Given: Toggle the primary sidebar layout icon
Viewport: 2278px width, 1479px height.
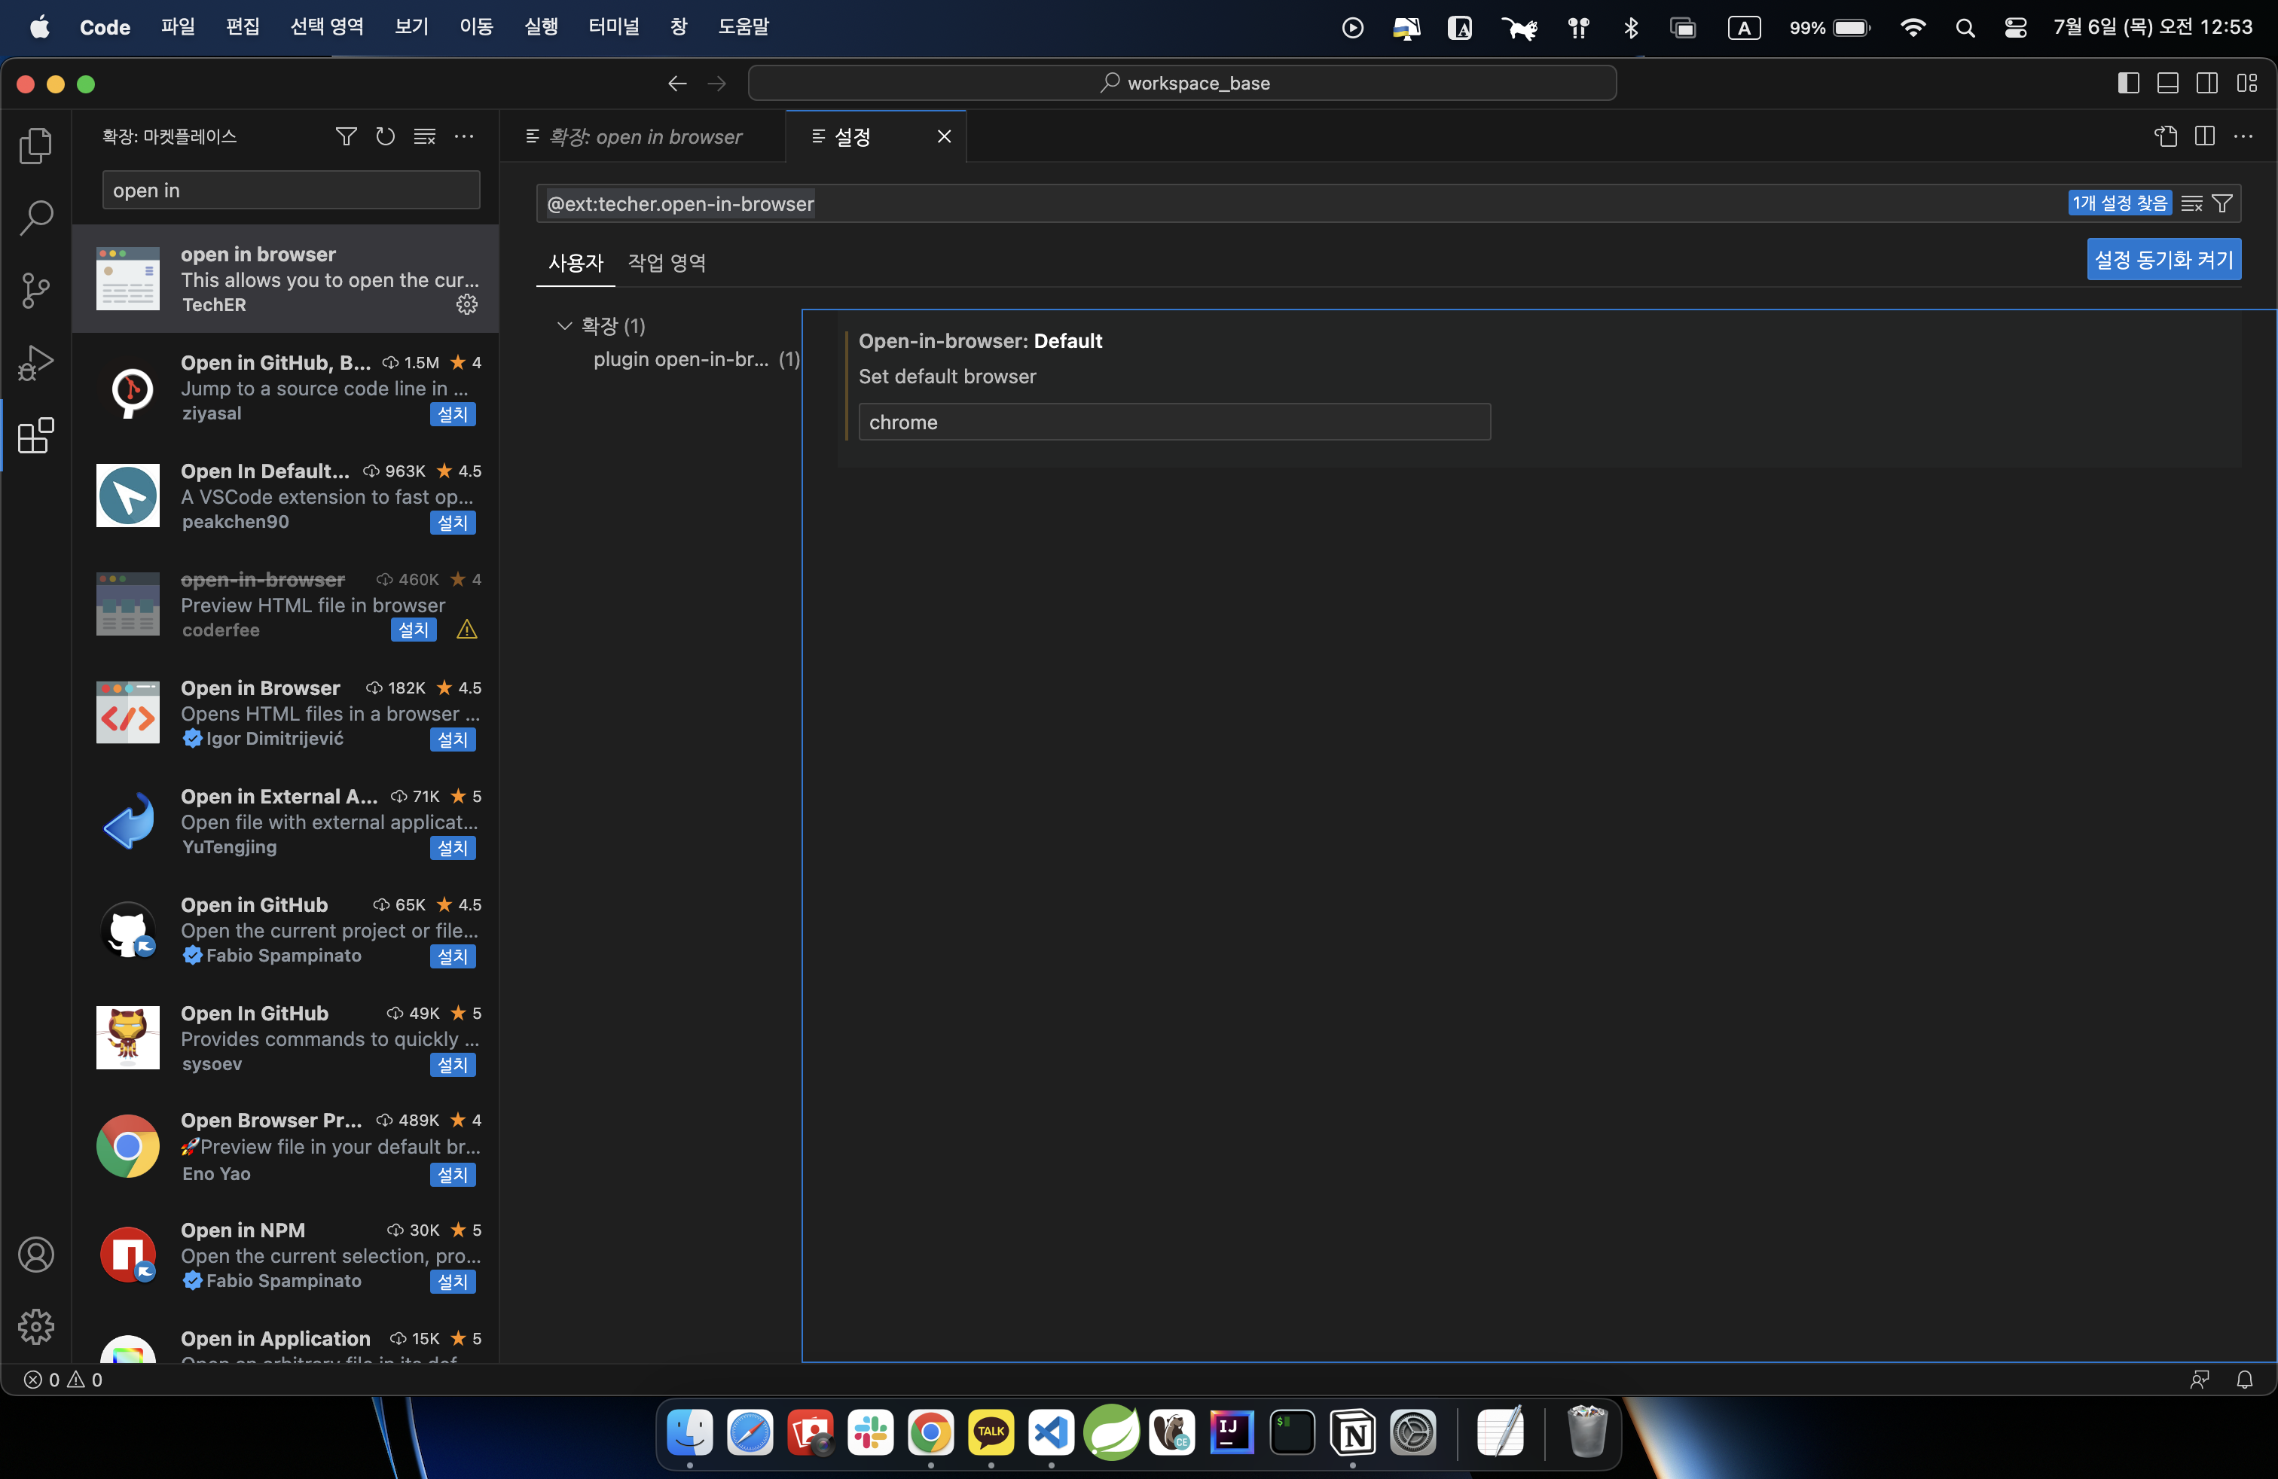Looking at the screenshot, I should 2128,84.
